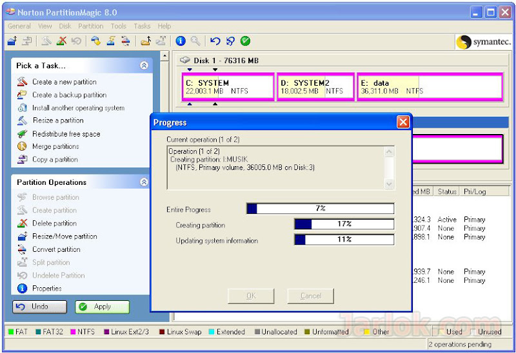
Task: Click the Redistribute free space icon
Action: coord(22,133)
